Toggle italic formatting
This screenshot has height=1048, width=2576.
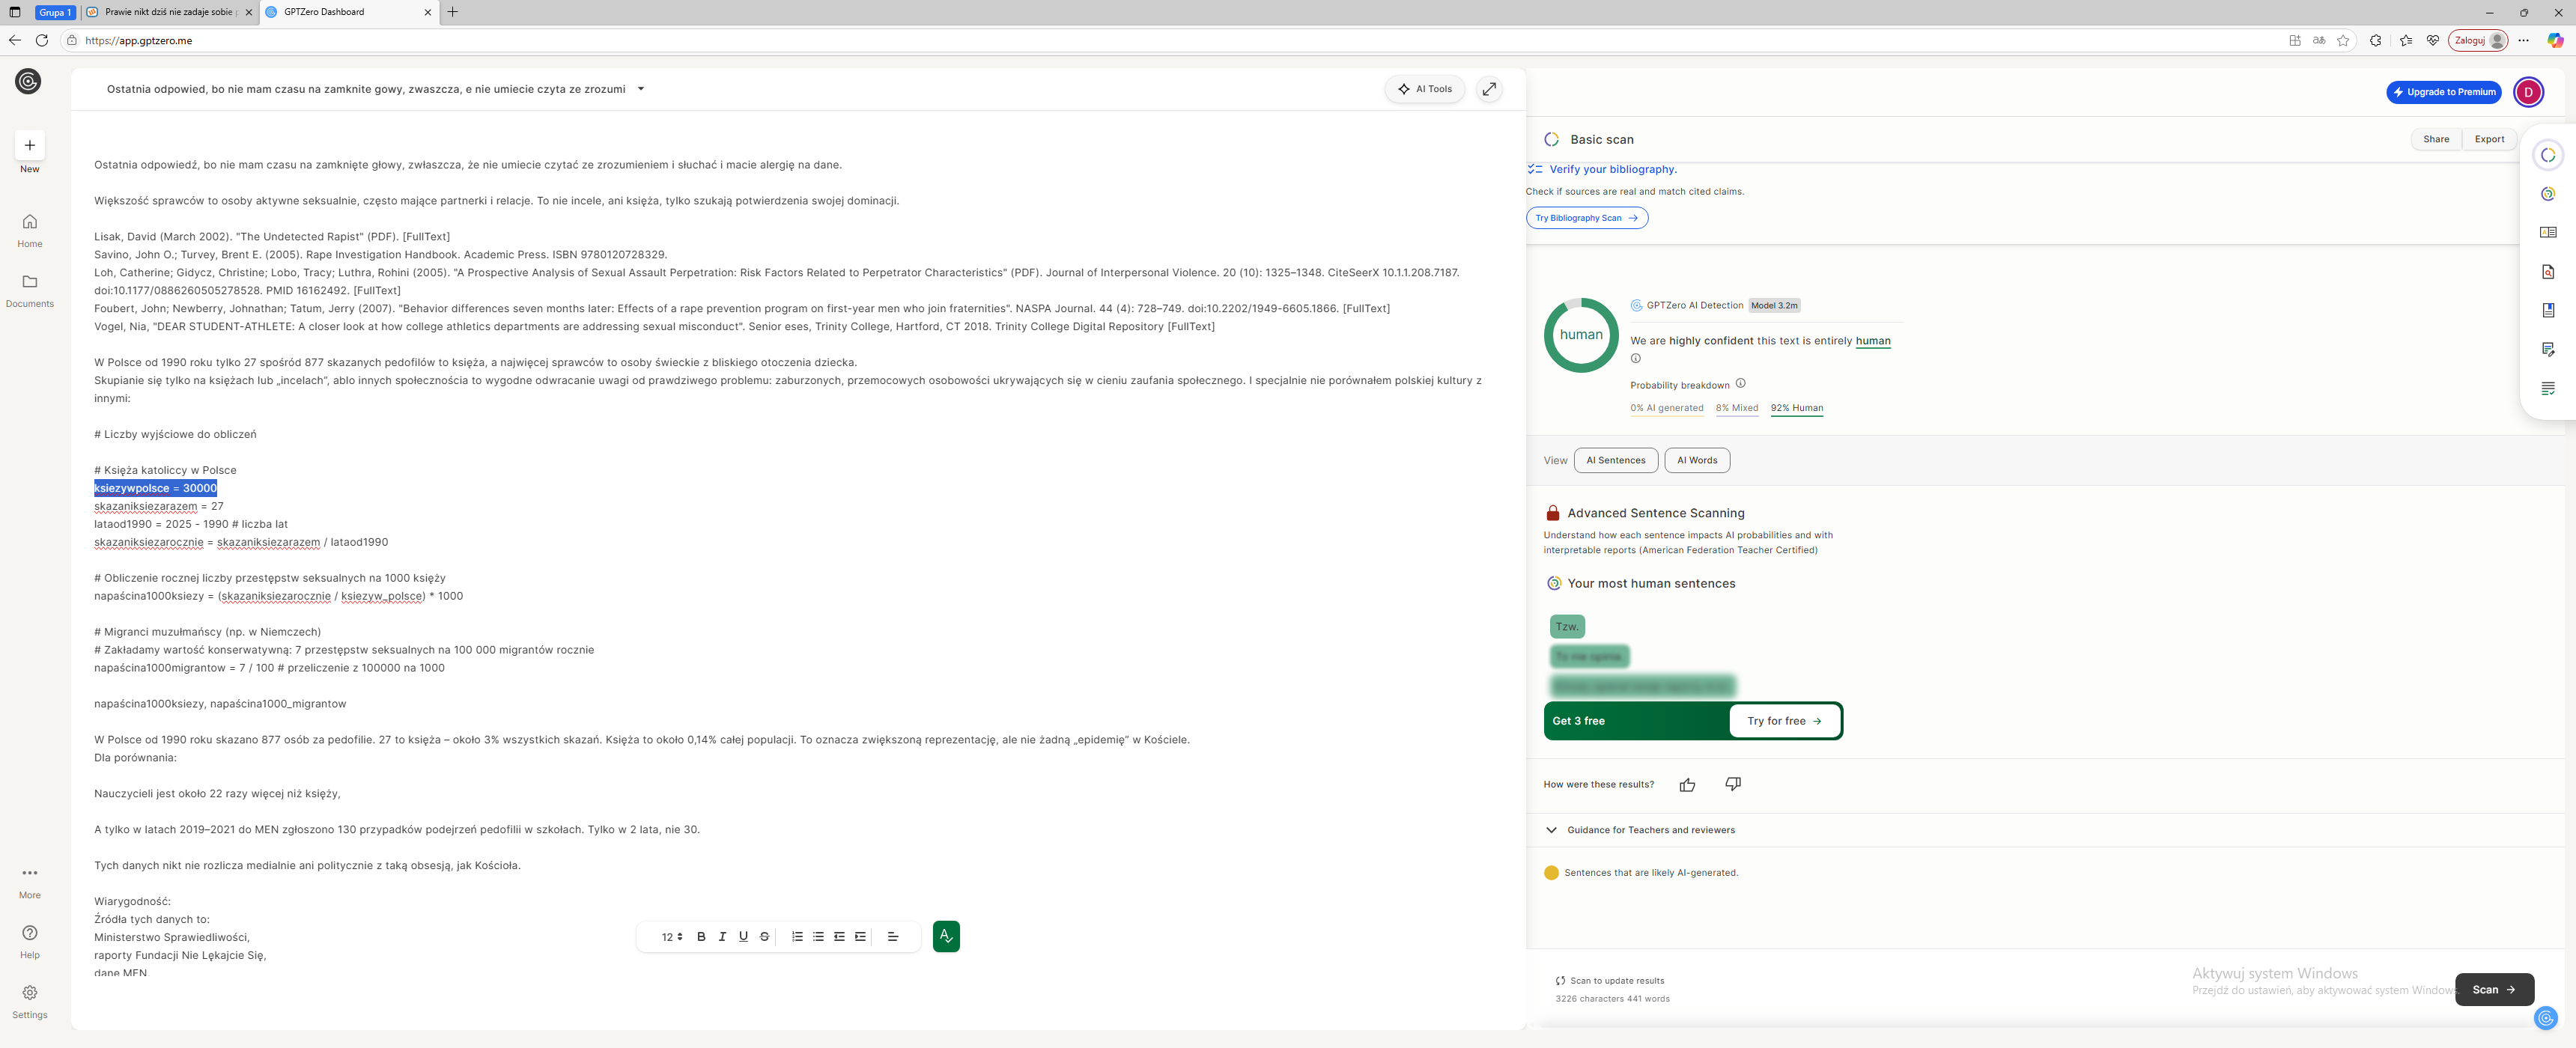point(722,937)
